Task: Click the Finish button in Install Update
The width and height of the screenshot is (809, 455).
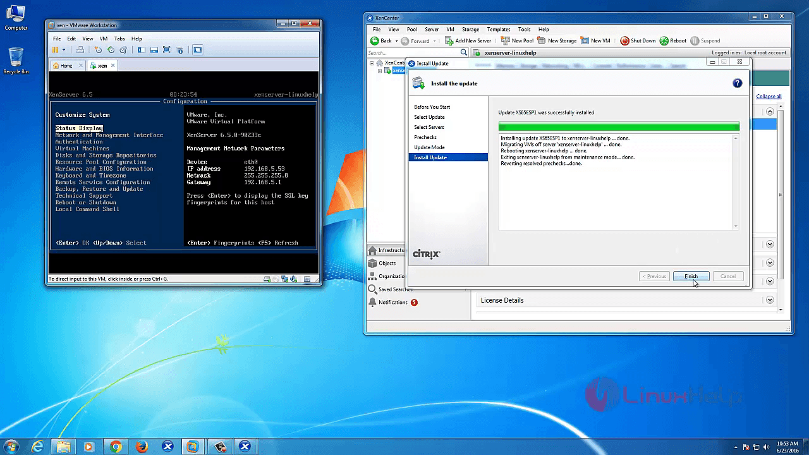Action: point(691,276)
